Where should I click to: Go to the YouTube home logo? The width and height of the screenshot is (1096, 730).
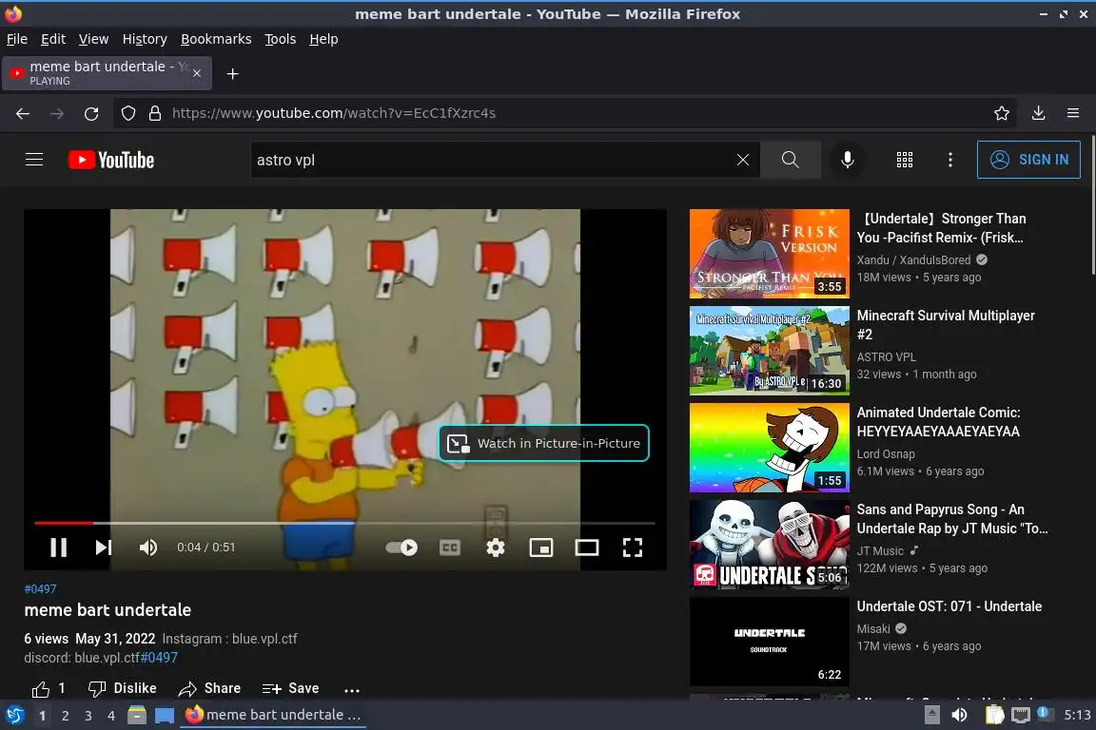click(x=111, y=160)
